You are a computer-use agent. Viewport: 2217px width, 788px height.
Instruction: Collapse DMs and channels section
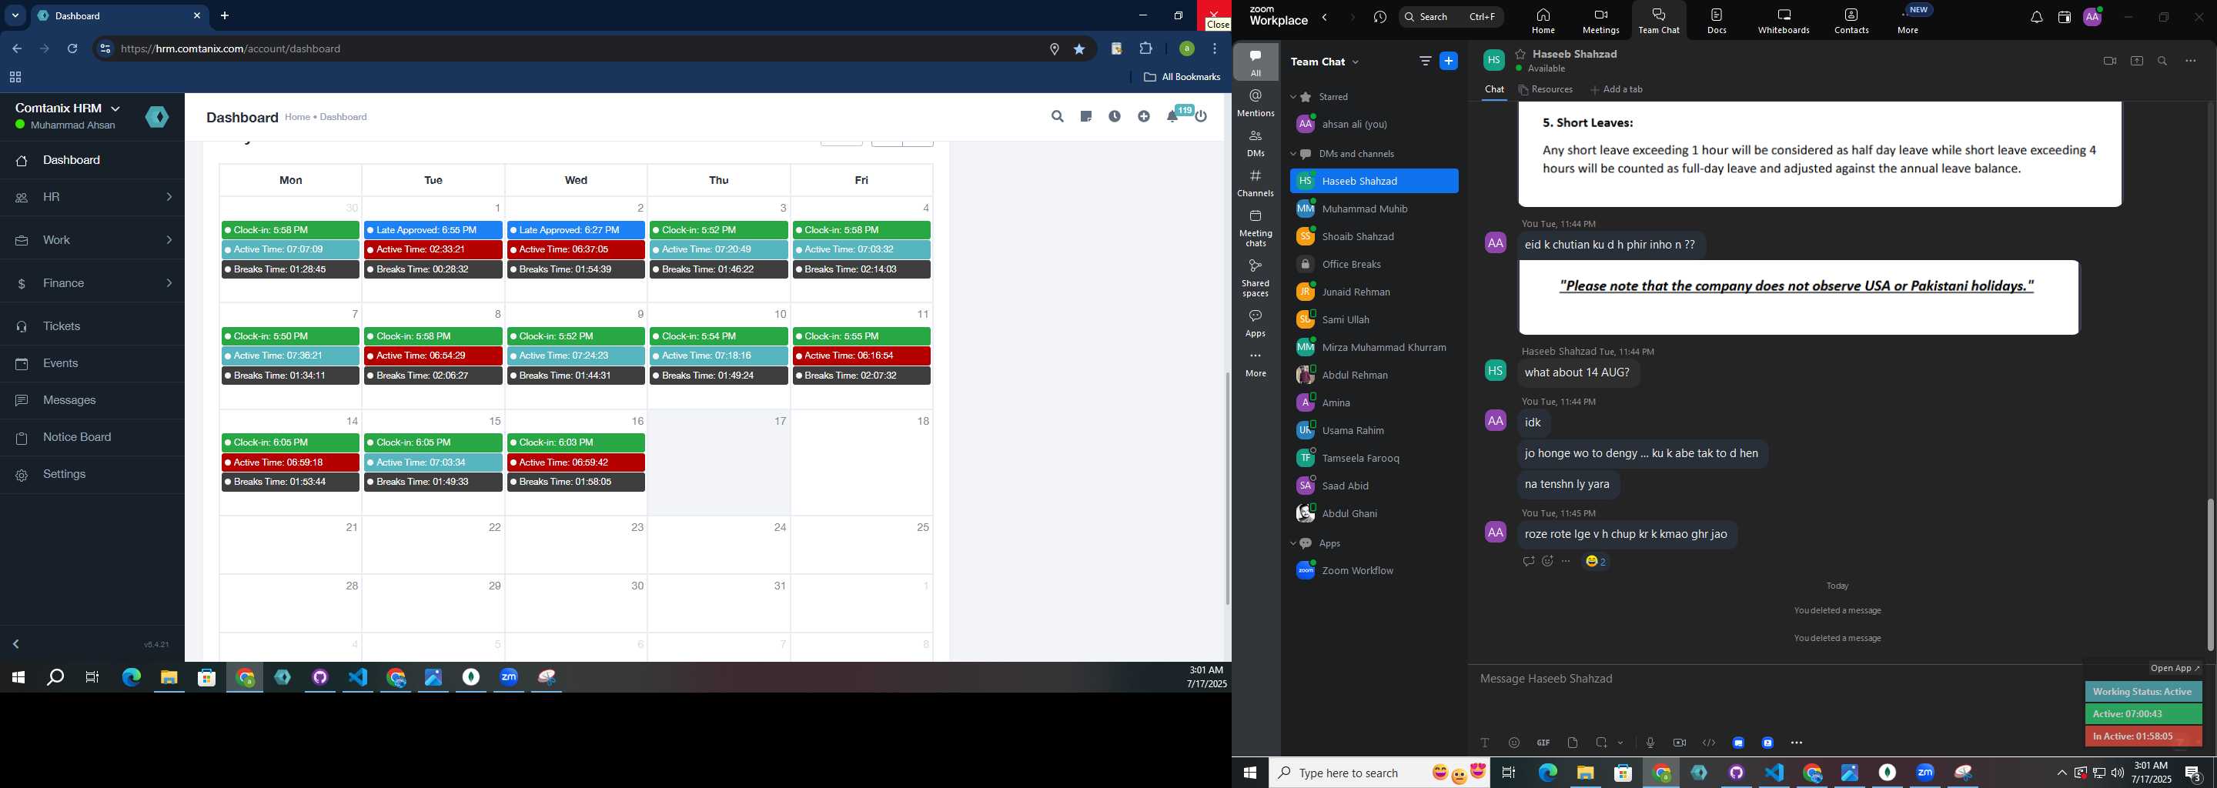point(1292,154)
